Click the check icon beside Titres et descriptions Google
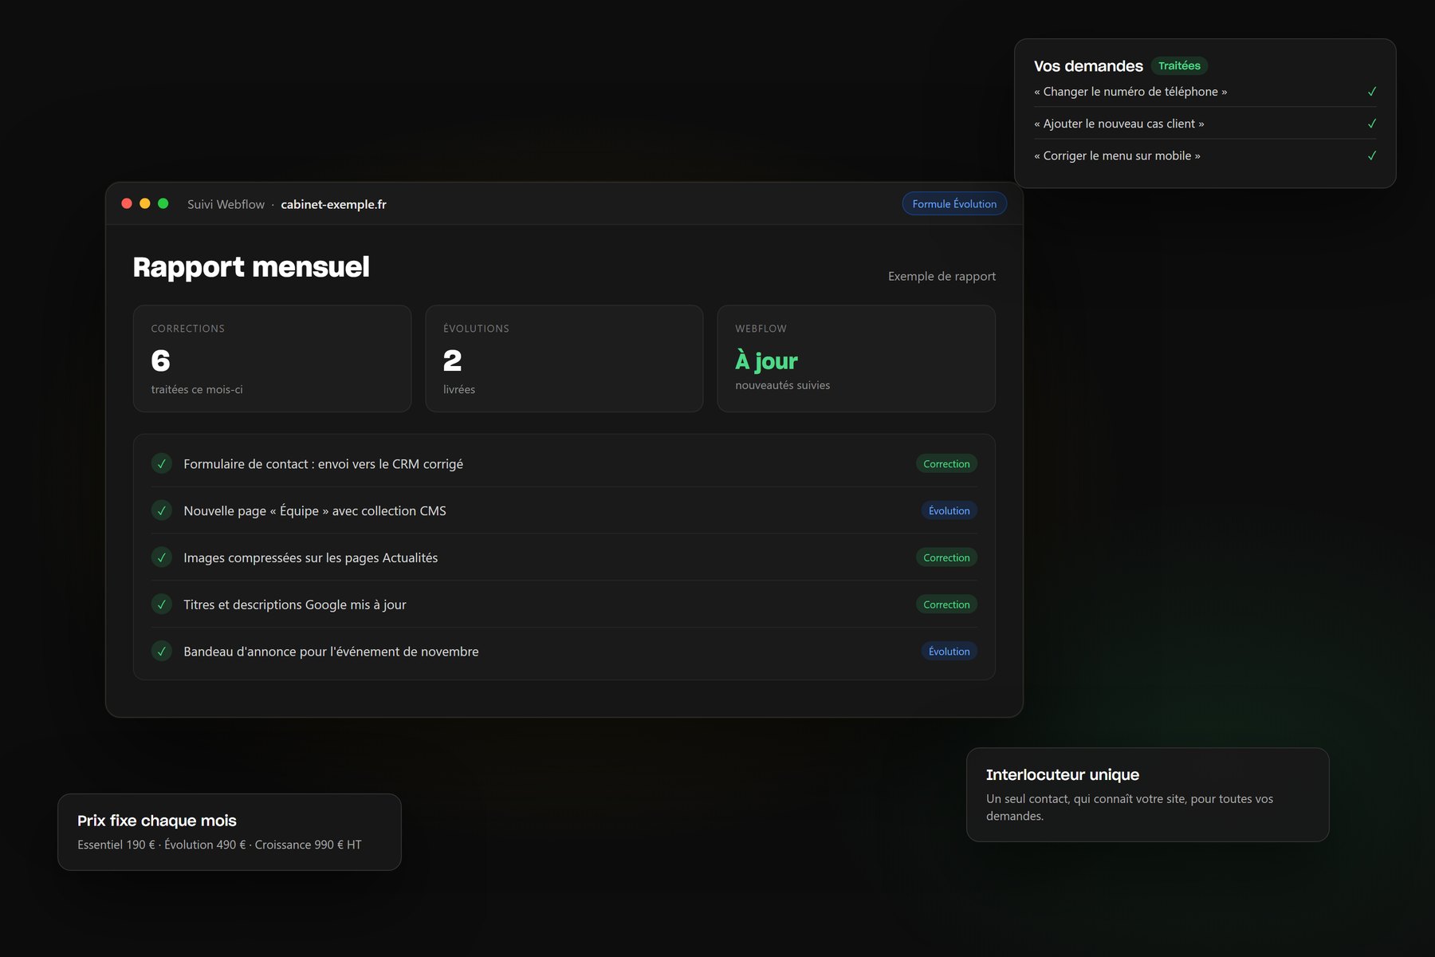The width and height of the screenshot is (1435, 957). point(162,605)
